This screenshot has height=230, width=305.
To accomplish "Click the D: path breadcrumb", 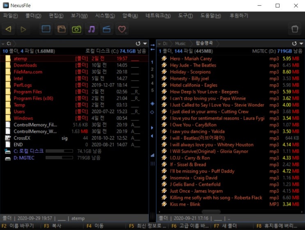I will (x=165, y=43).
